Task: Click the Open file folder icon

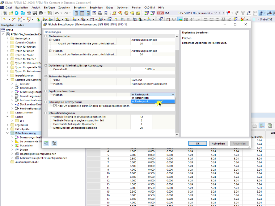Action: pyautogui.click(x=11, y=13)
